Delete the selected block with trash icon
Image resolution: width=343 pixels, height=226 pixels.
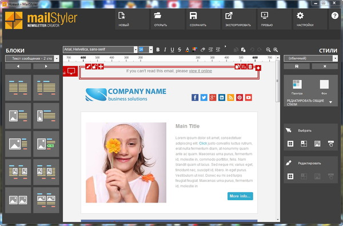[250, 66]
